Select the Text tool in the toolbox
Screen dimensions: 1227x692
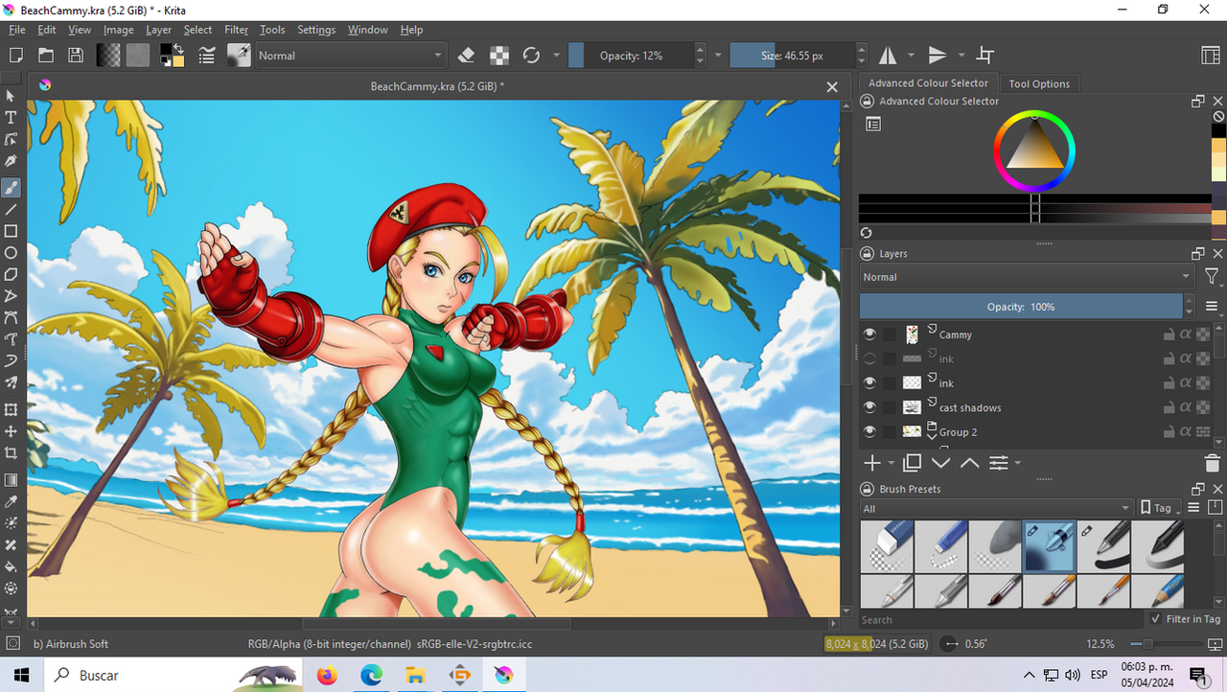coord(11,117)
